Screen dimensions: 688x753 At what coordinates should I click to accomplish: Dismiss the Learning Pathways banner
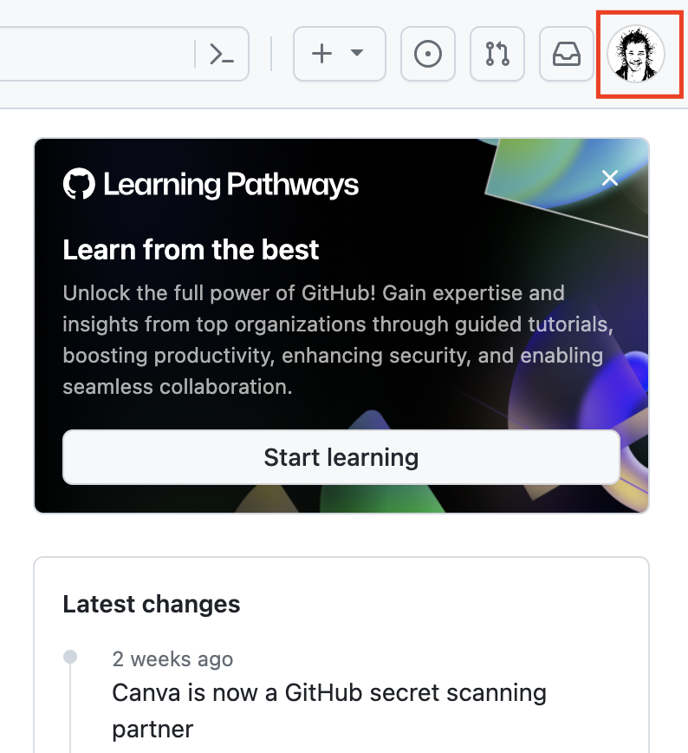coord(610,178)
